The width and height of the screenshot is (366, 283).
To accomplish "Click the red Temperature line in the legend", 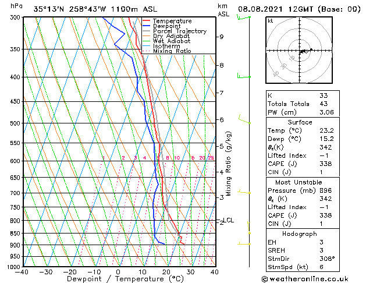I will pos(147,21).
